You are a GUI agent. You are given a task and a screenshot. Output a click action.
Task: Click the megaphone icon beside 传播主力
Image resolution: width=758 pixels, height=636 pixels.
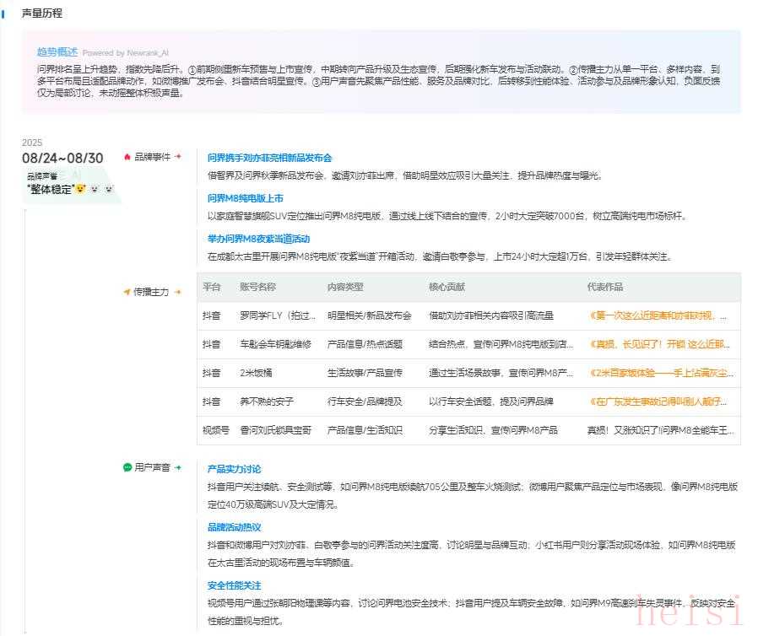pyautogui.click(x=127, y=292)
